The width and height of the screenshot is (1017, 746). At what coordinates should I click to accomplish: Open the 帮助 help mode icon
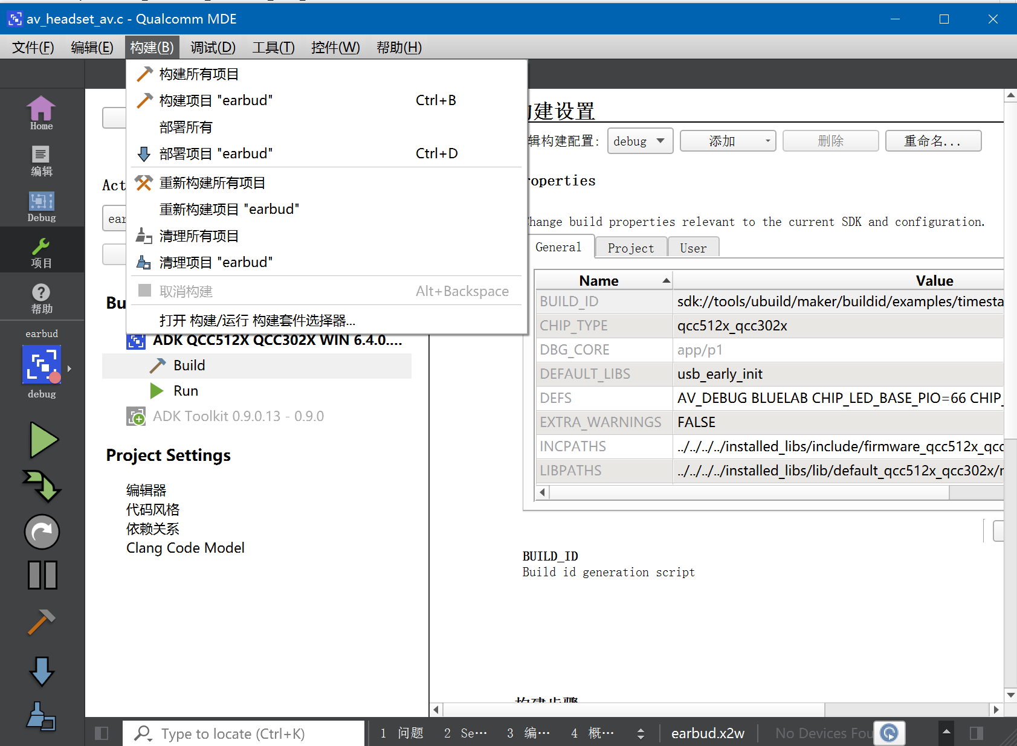point(41,299)
